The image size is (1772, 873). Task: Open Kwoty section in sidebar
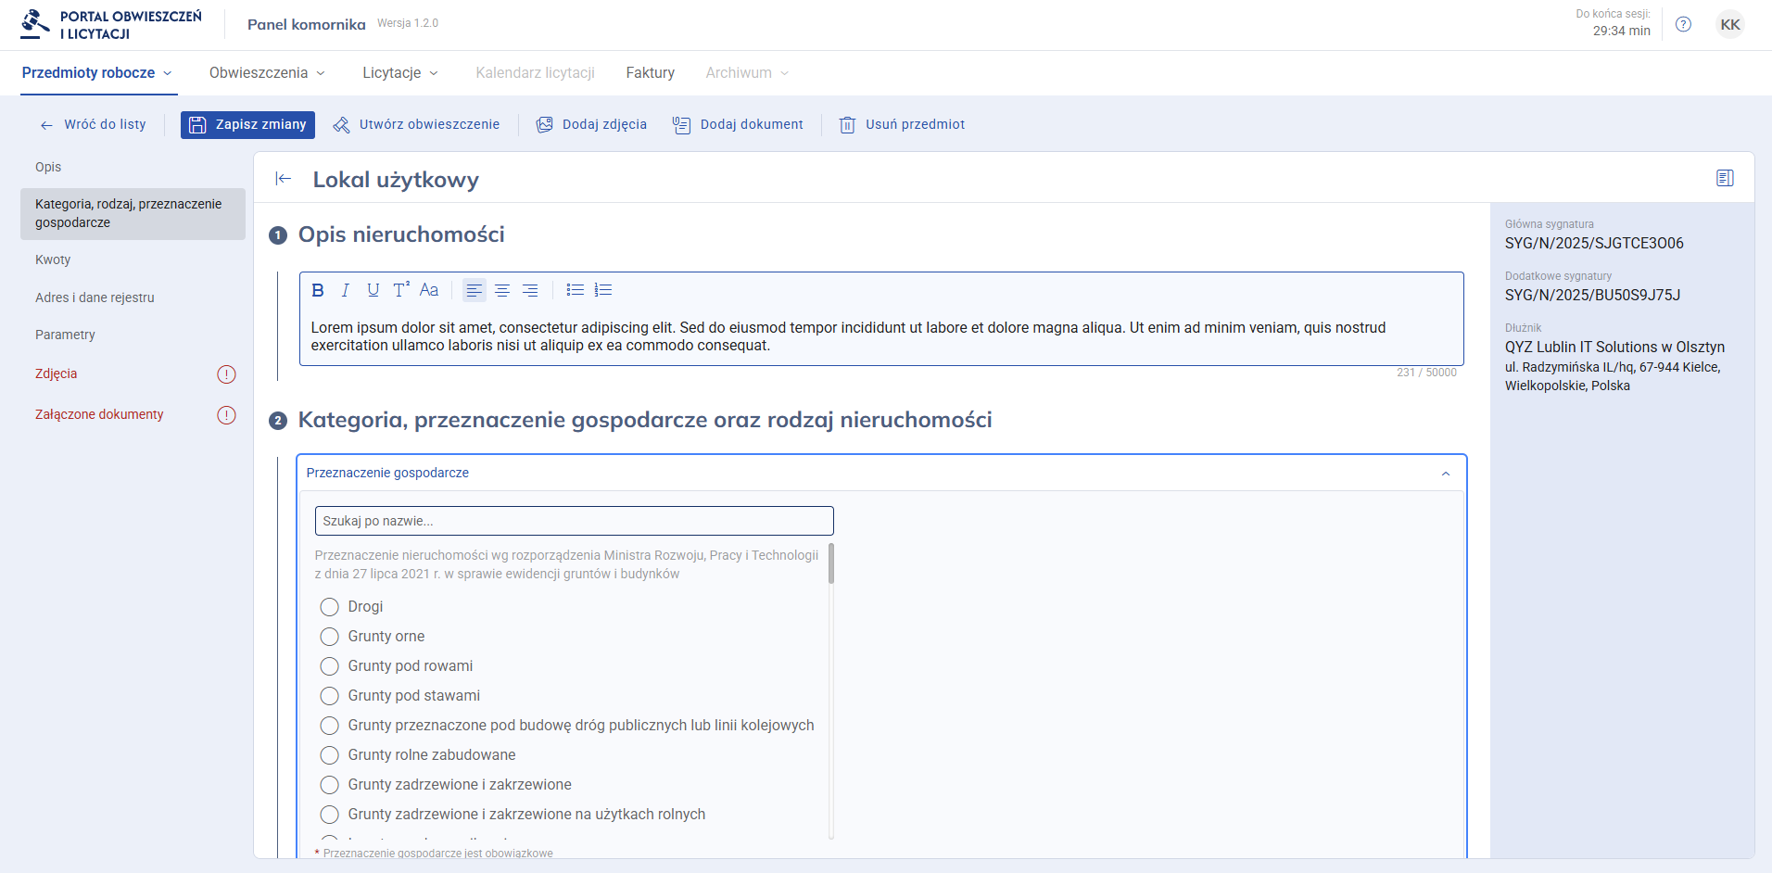click(x=53, y=260)
